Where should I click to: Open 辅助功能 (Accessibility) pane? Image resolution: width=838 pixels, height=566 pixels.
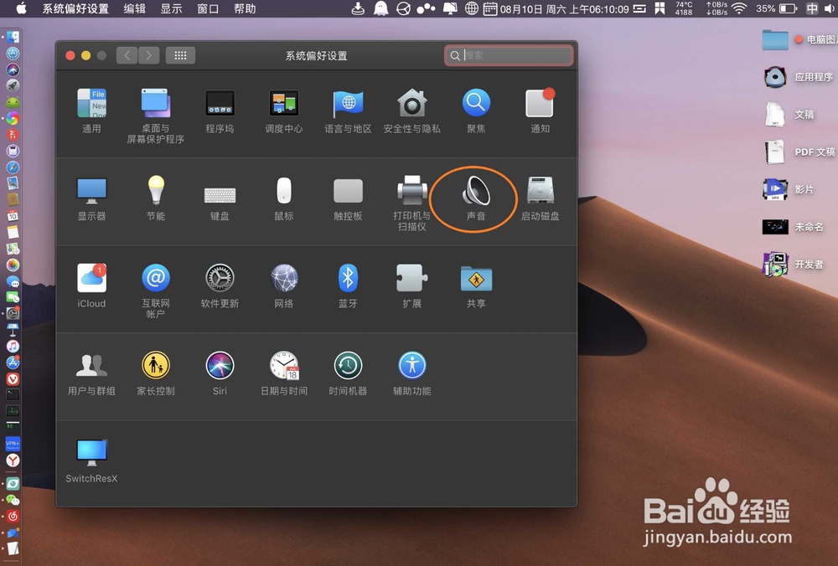tap(412, 373)
